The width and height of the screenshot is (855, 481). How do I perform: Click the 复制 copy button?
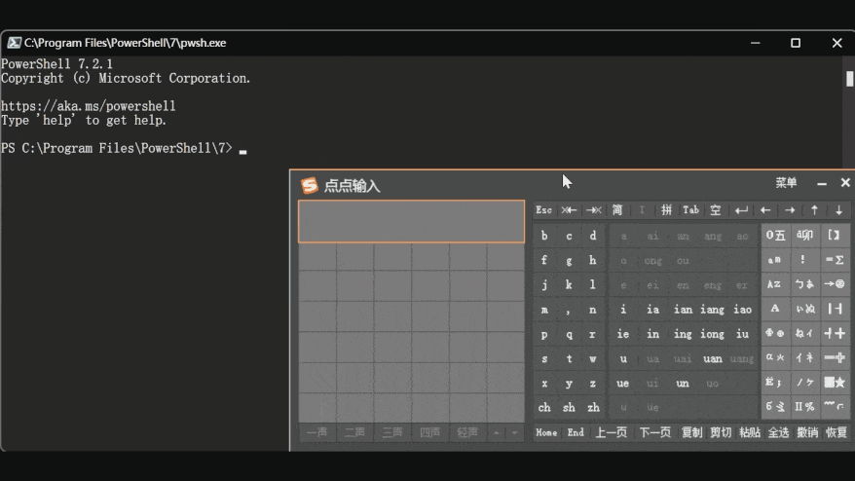click(x=692, y=432)
